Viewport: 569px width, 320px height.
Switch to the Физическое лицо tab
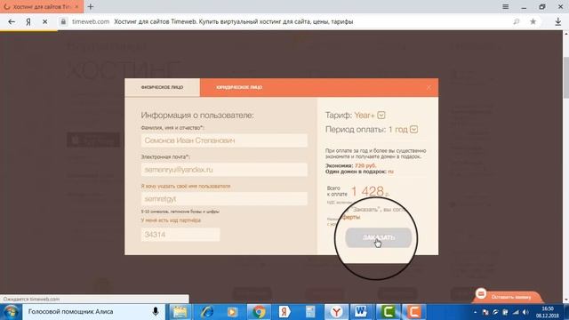[162, 87]
